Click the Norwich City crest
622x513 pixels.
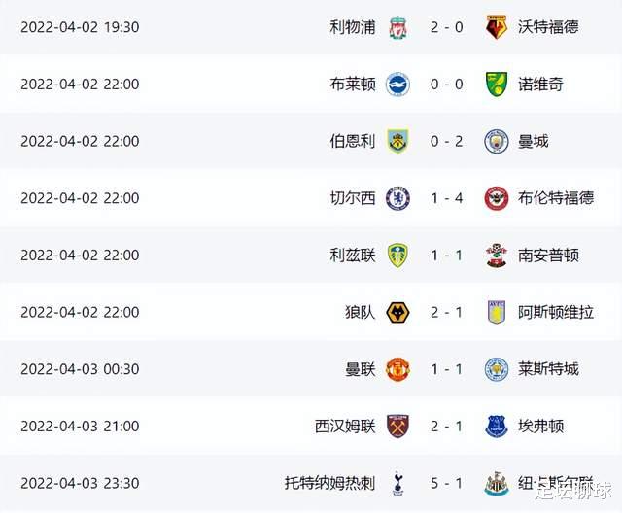pos(497,85)
